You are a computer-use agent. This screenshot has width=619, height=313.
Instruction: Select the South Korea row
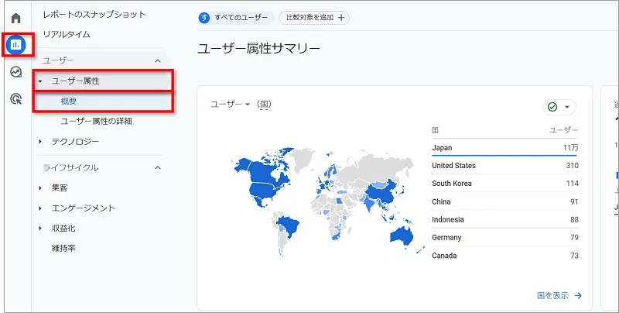pos(505,184)
